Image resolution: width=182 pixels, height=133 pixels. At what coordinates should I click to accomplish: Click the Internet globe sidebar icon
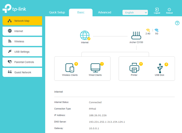(10, 31)
